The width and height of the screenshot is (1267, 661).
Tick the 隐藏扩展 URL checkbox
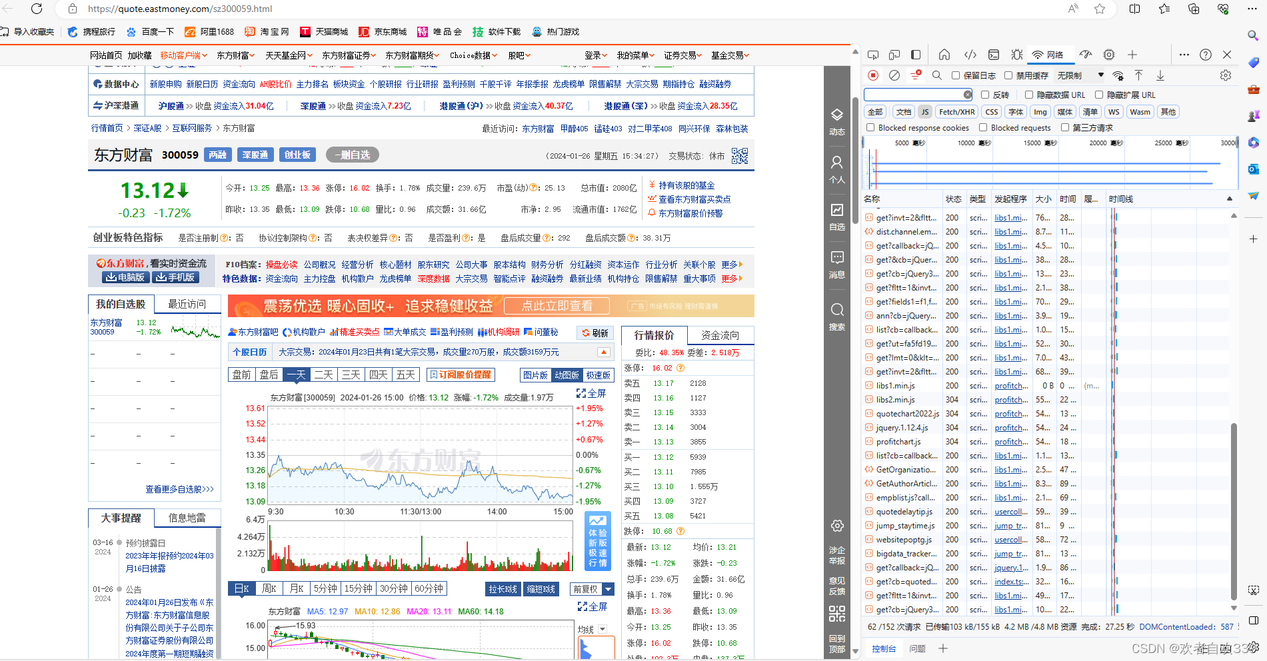tap(1099, 95)
